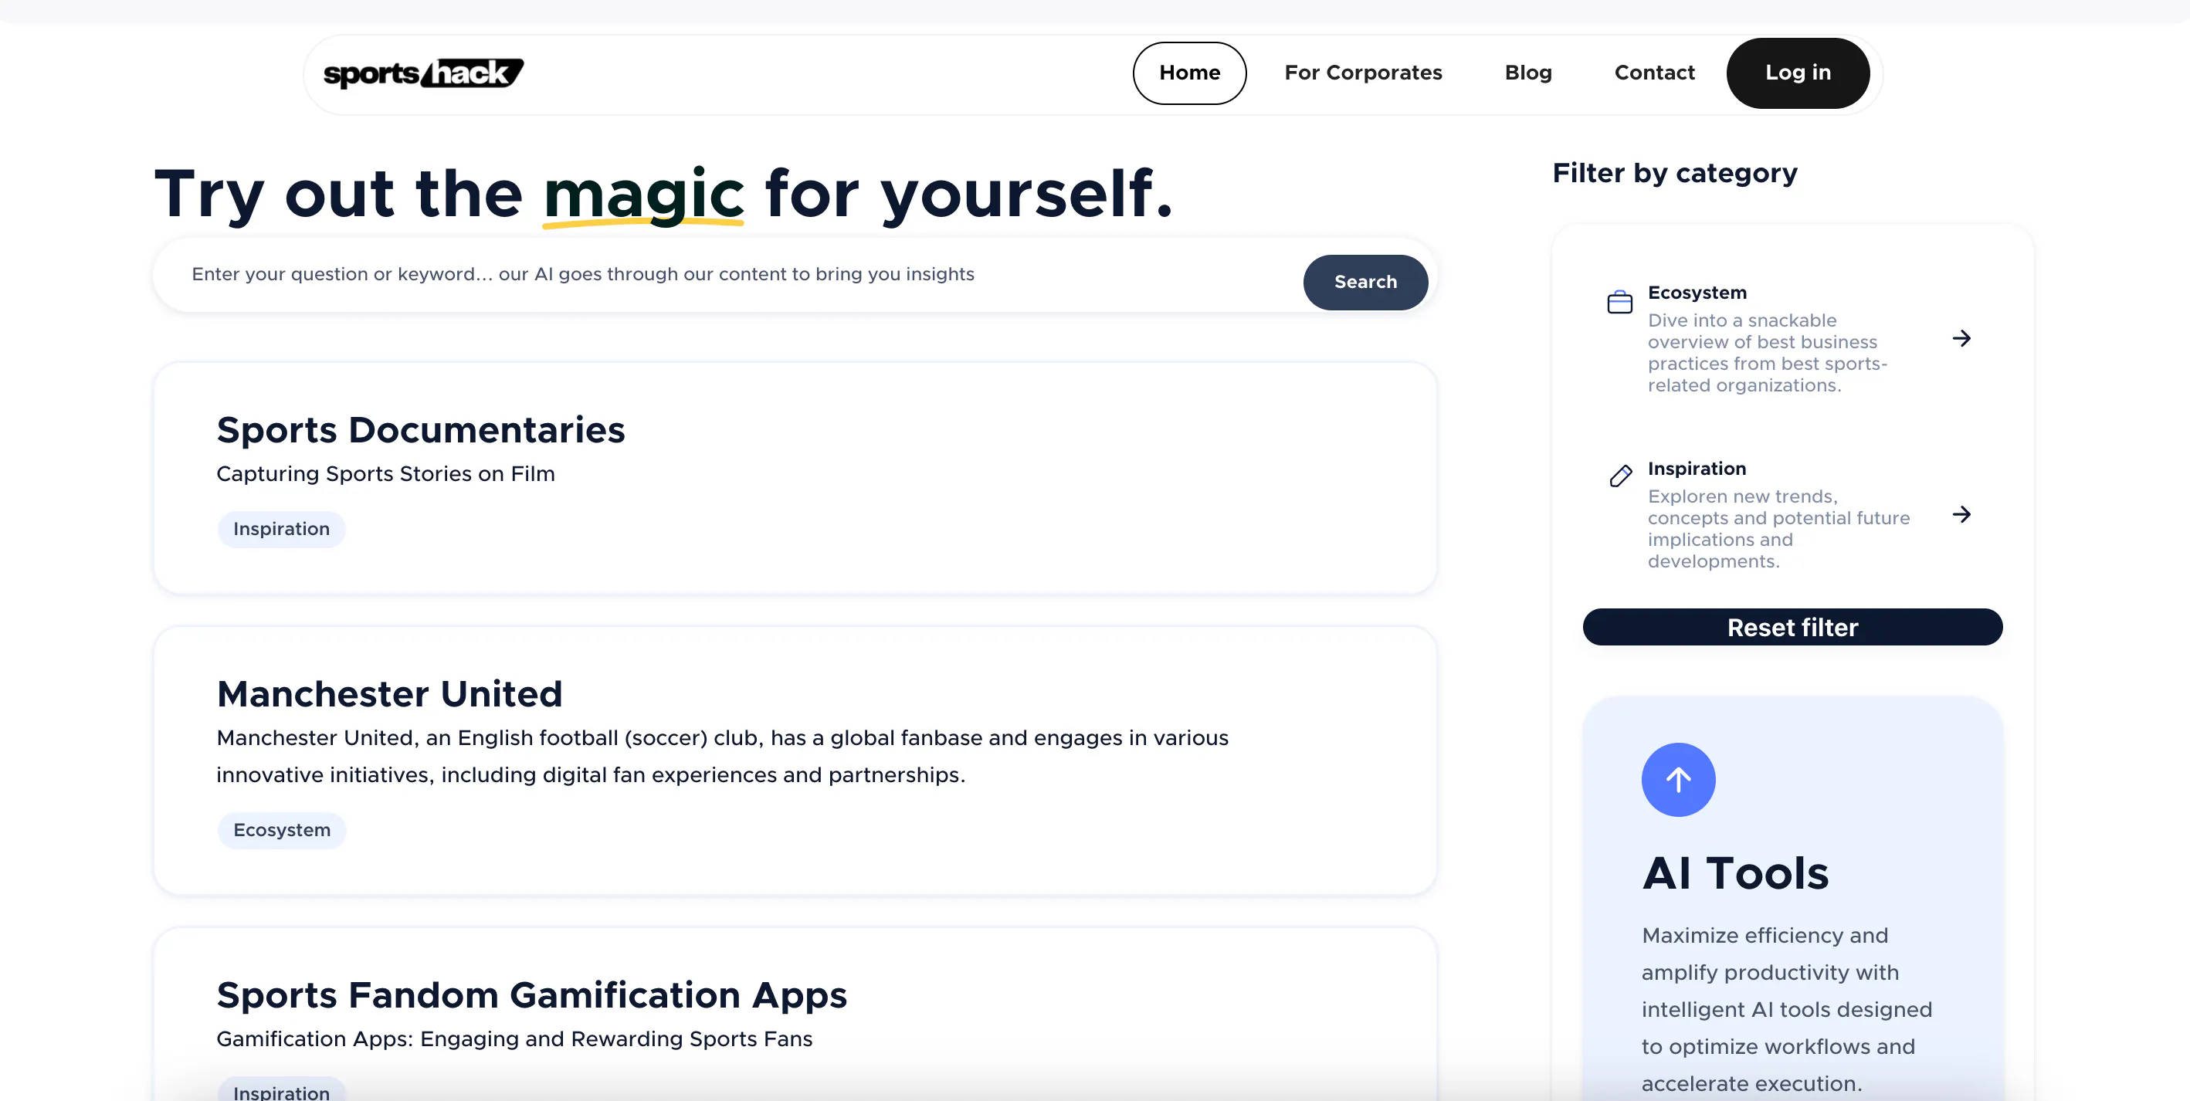Viewport: 2190px width, 1101px height.
Task: Click the 'Filter by category' heading
Action: pyautogui.click(x=1675, y=174)
